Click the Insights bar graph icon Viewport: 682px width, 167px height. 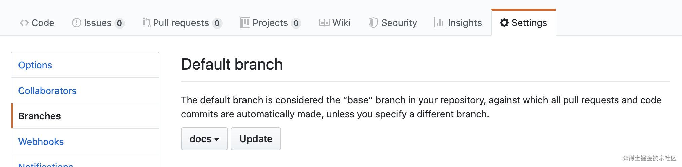(440, 23)
